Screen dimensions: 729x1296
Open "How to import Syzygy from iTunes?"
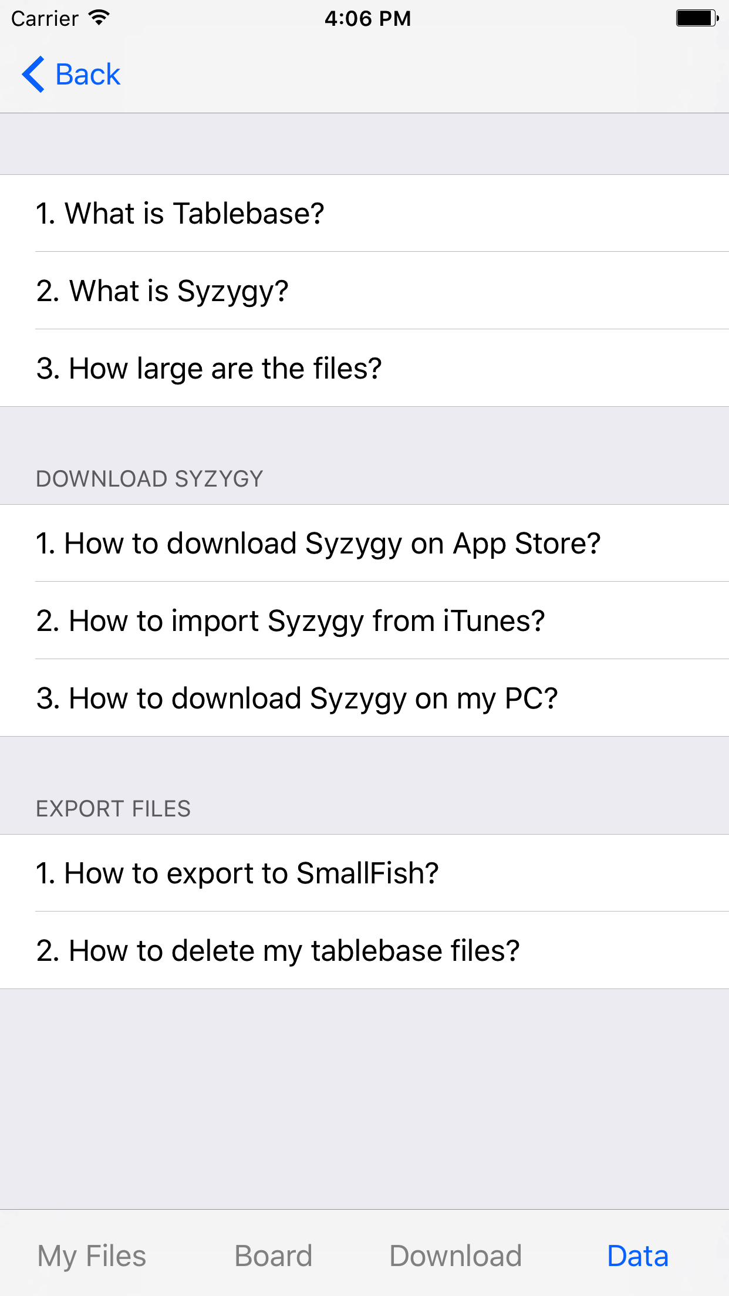click(291, 620)
